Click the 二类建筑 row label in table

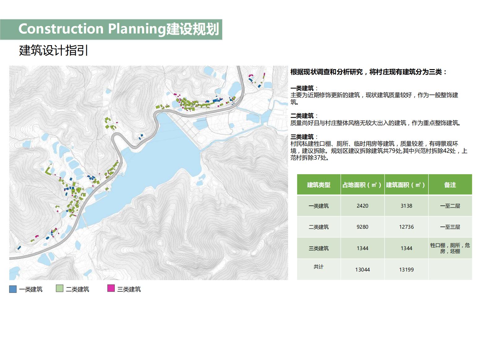[319, 227]
